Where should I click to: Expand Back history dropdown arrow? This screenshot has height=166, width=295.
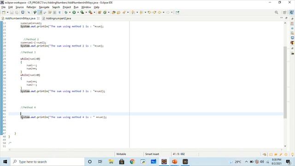coord(164,12)
